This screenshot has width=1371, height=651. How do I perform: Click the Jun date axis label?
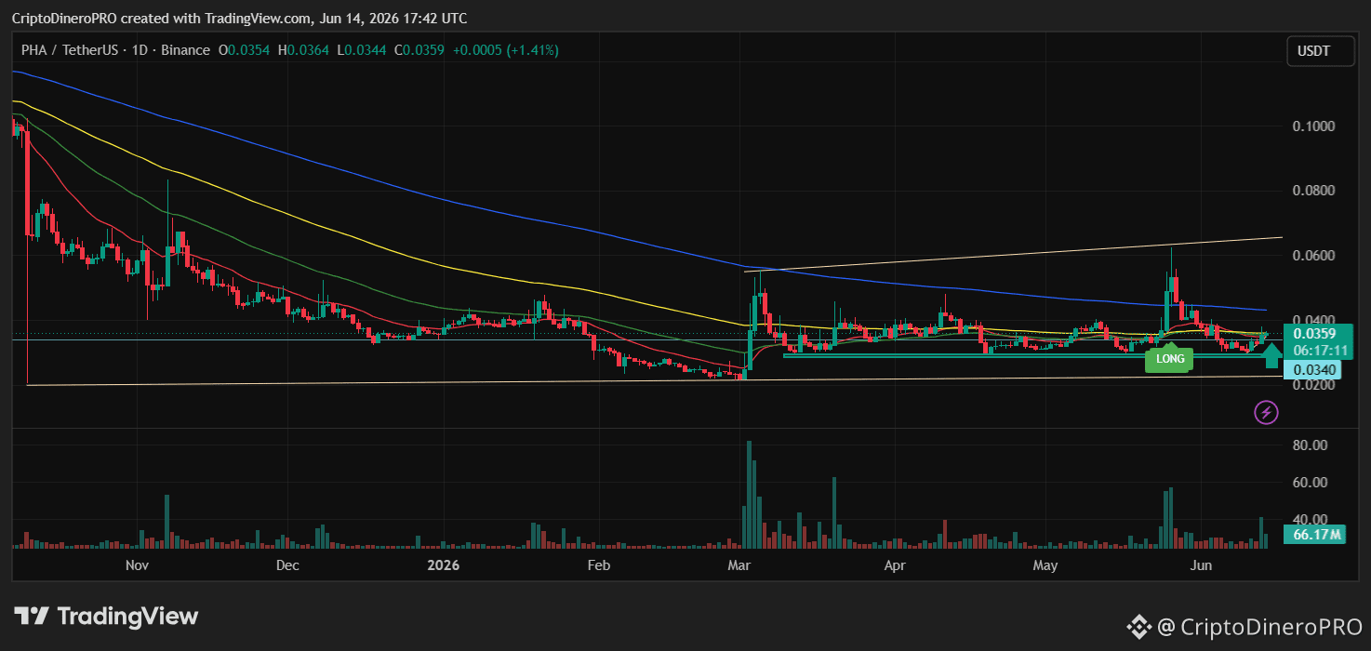1201,565
